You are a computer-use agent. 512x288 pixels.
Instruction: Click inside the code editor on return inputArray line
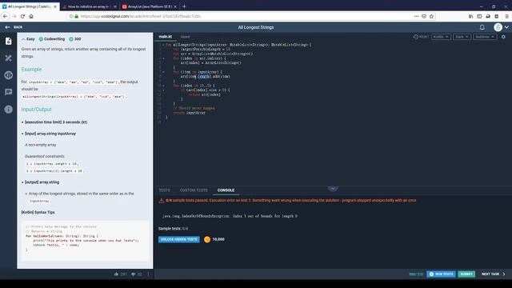[190, 113]
